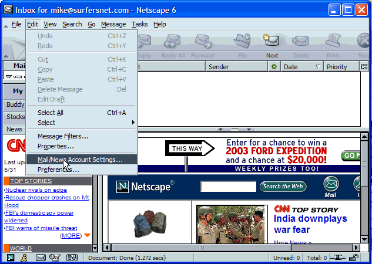
Task: Click the Navigator icon in status bar
Action: 11,258
